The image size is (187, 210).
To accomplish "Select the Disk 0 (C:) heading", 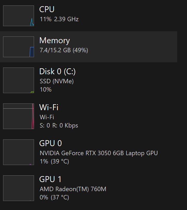I will click(57, 71).
